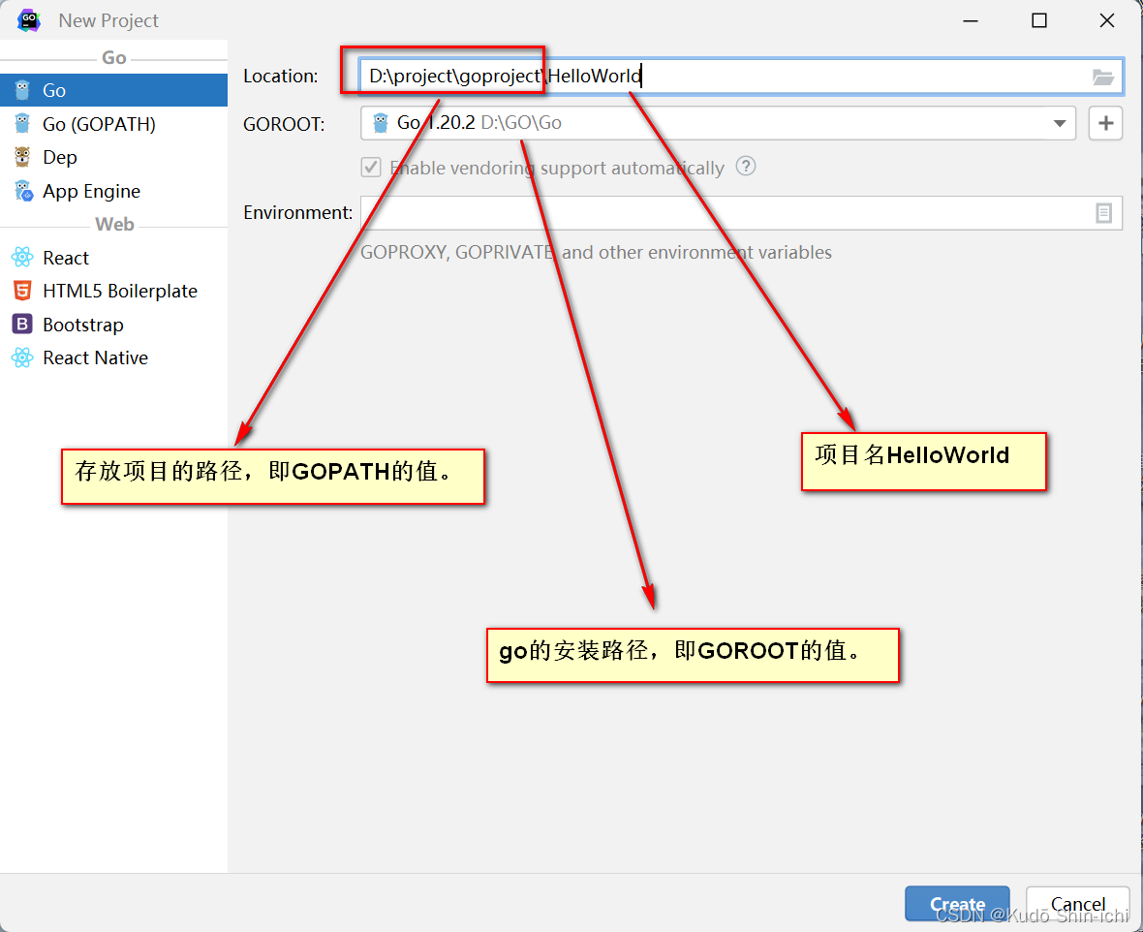Click the Create button

[x=957, y=904]
